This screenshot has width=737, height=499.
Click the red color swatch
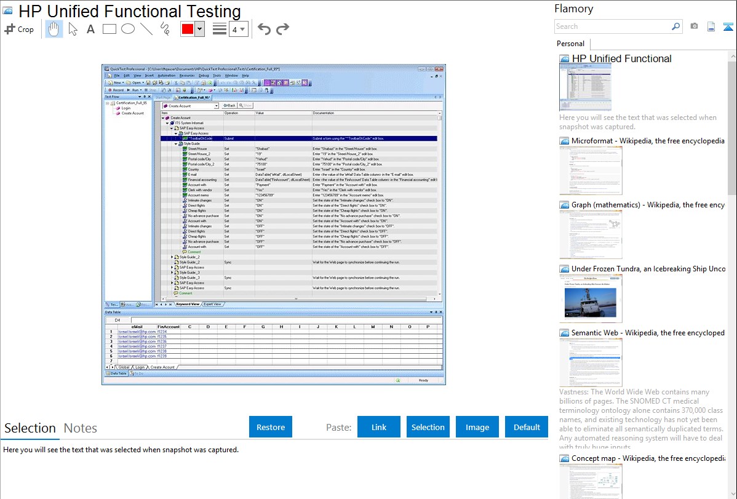tap(188, 29)
